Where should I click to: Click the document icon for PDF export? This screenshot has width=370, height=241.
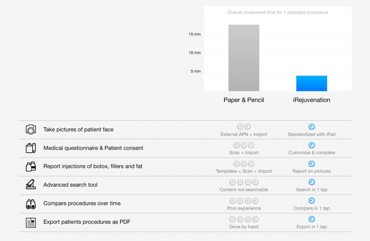[31, 222]
